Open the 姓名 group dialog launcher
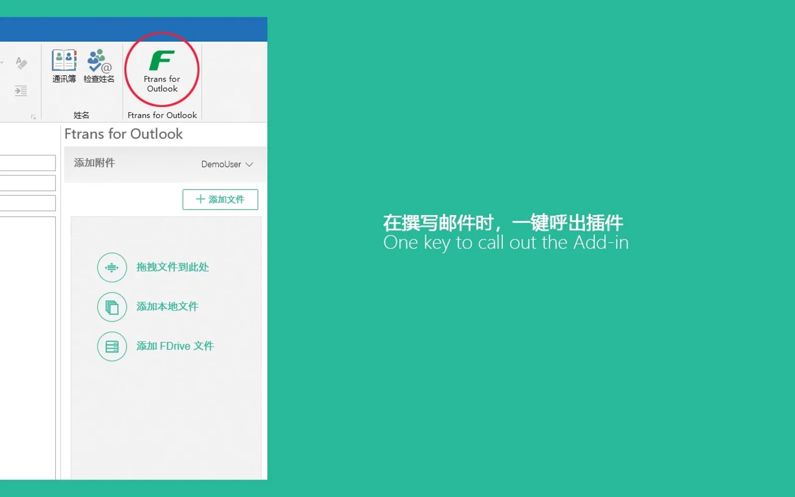Screen dimensions: 795x497 click(33, 117)
